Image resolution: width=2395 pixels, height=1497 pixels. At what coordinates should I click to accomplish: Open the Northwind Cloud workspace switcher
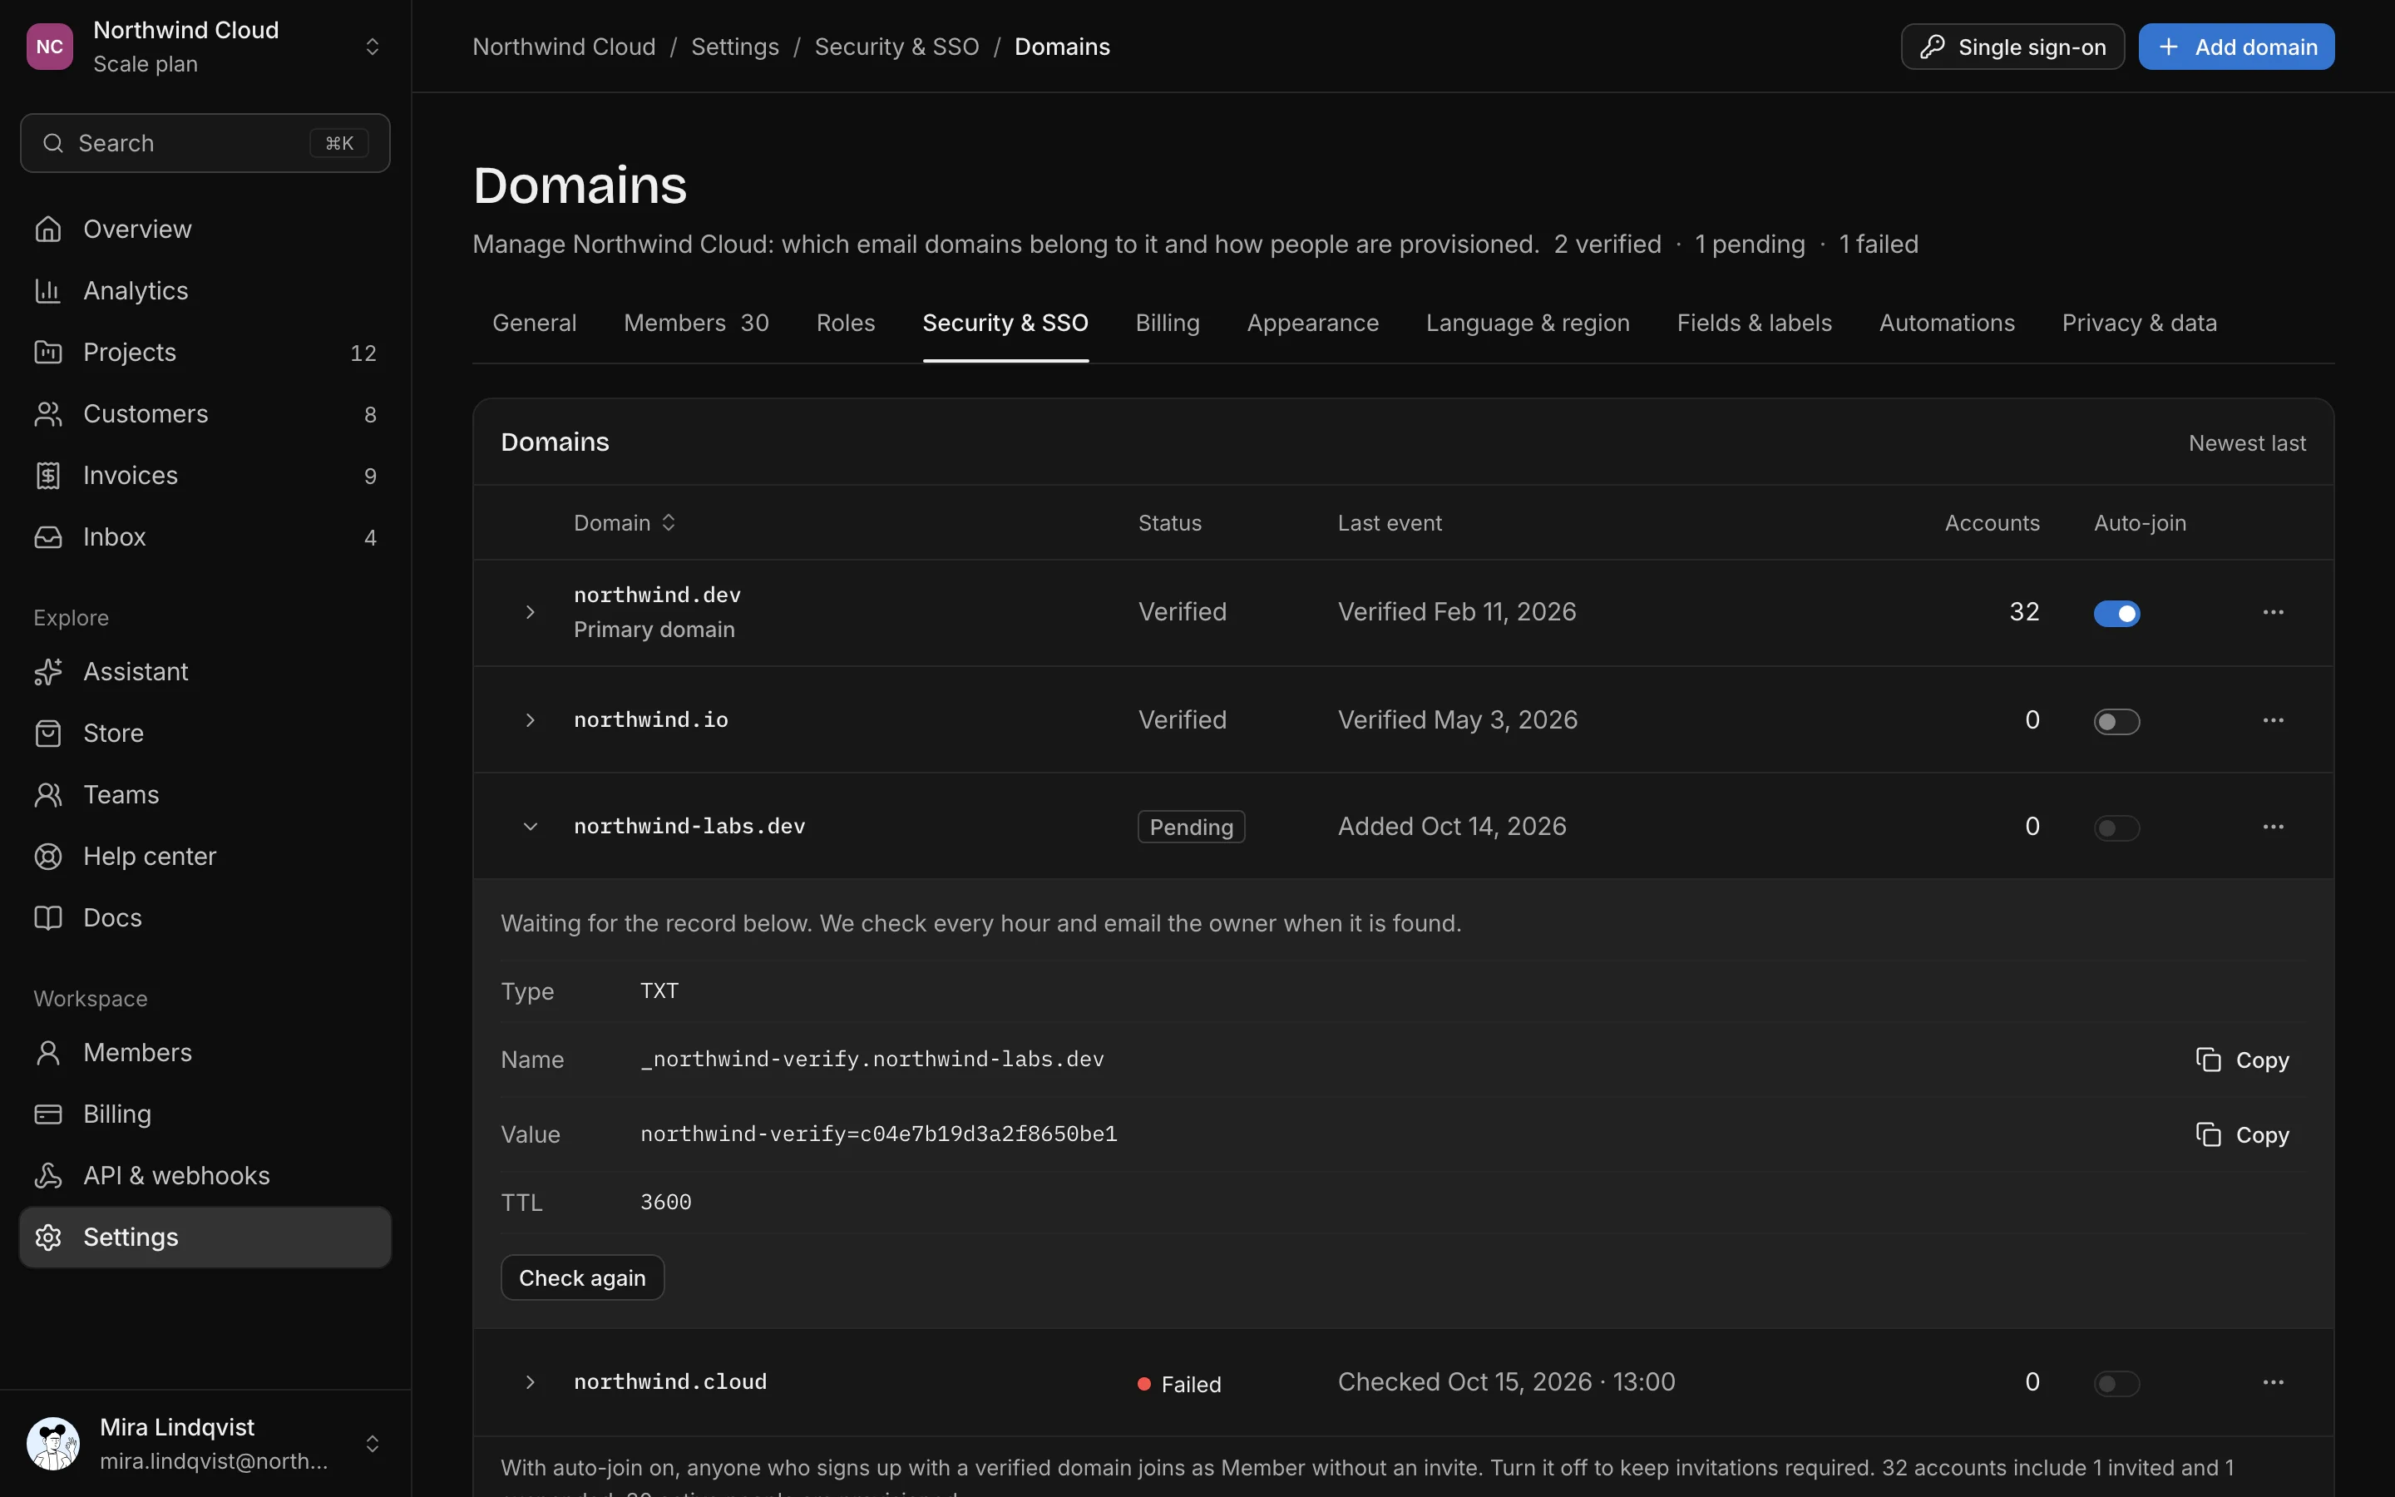(205, 47)
